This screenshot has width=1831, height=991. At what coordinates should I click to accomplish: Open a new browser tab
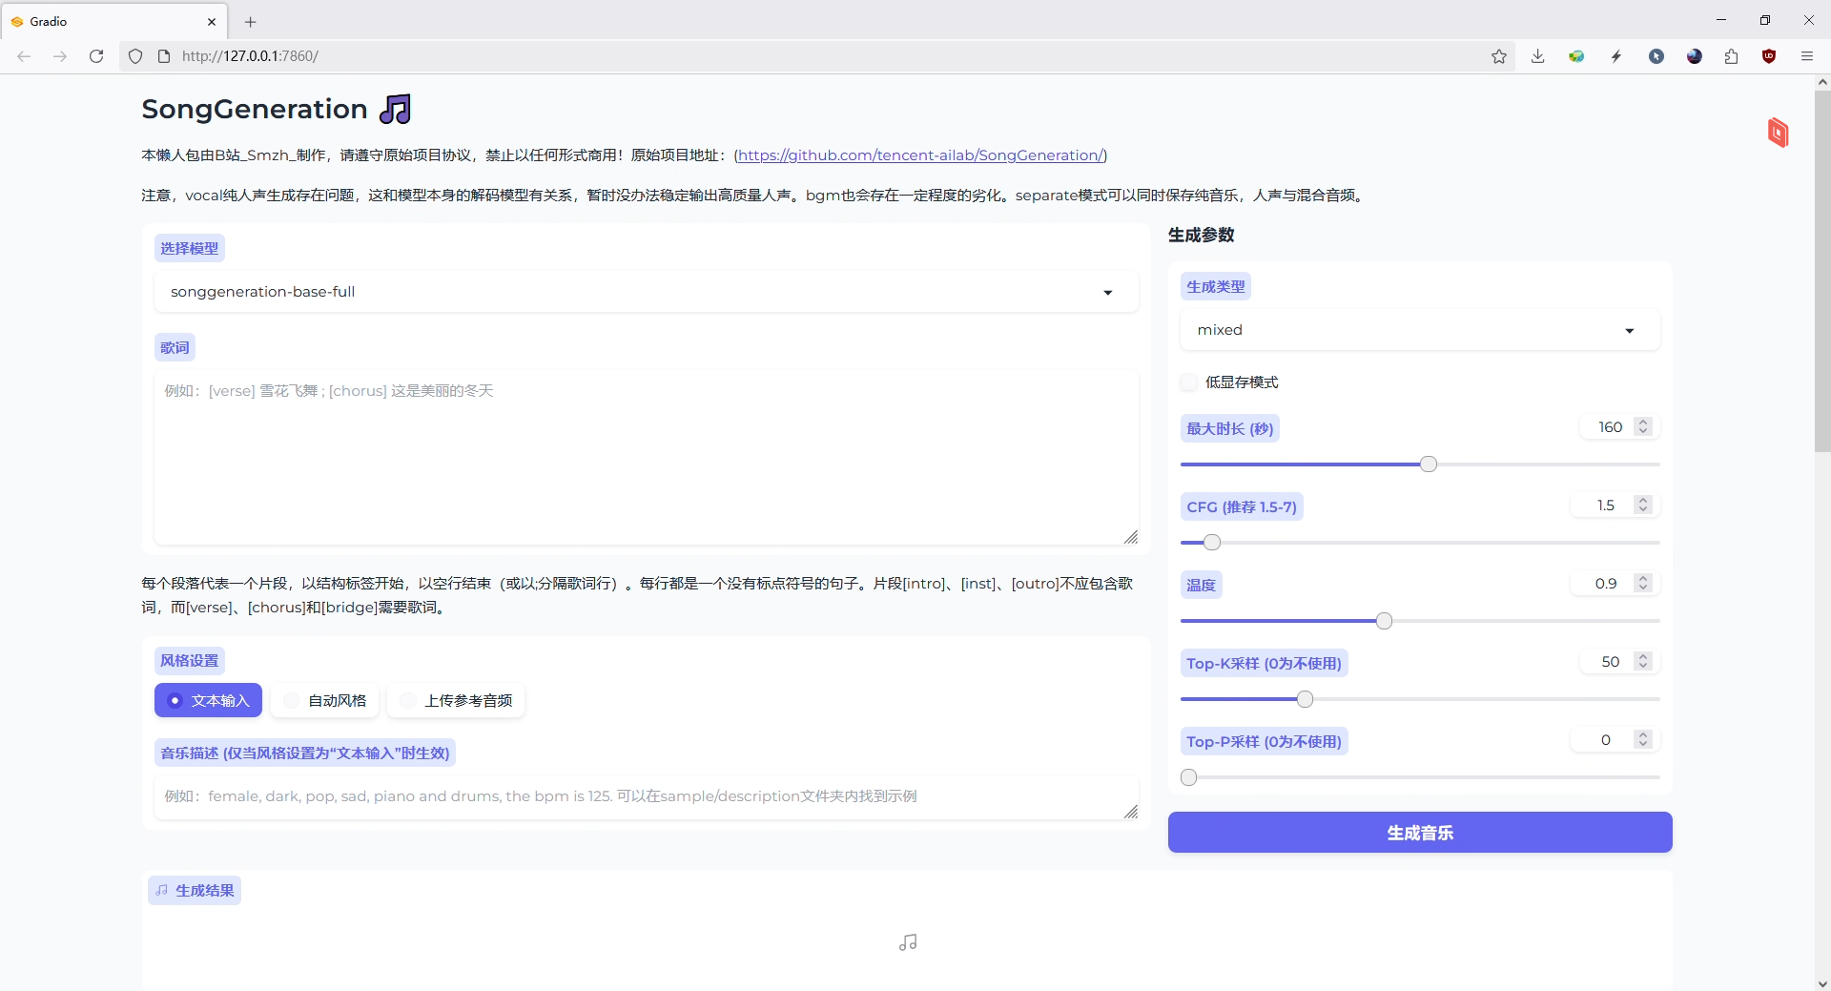pos(250,21)
